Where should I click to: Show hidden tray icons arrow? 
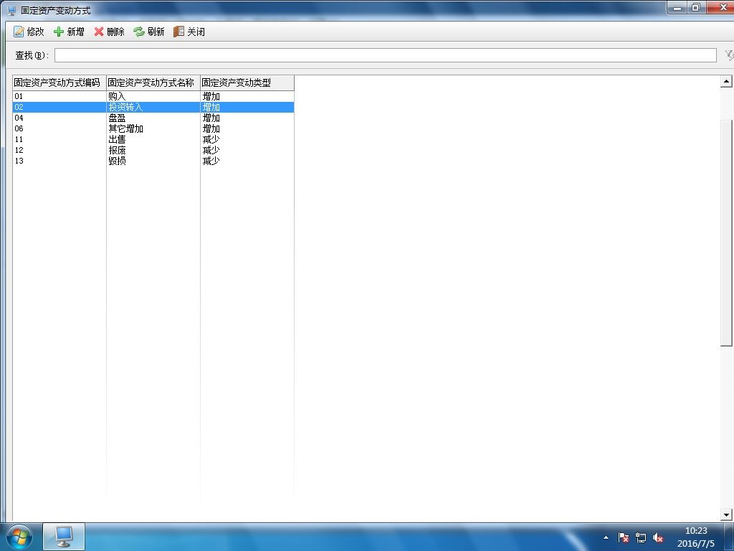(x=606, y=537)
